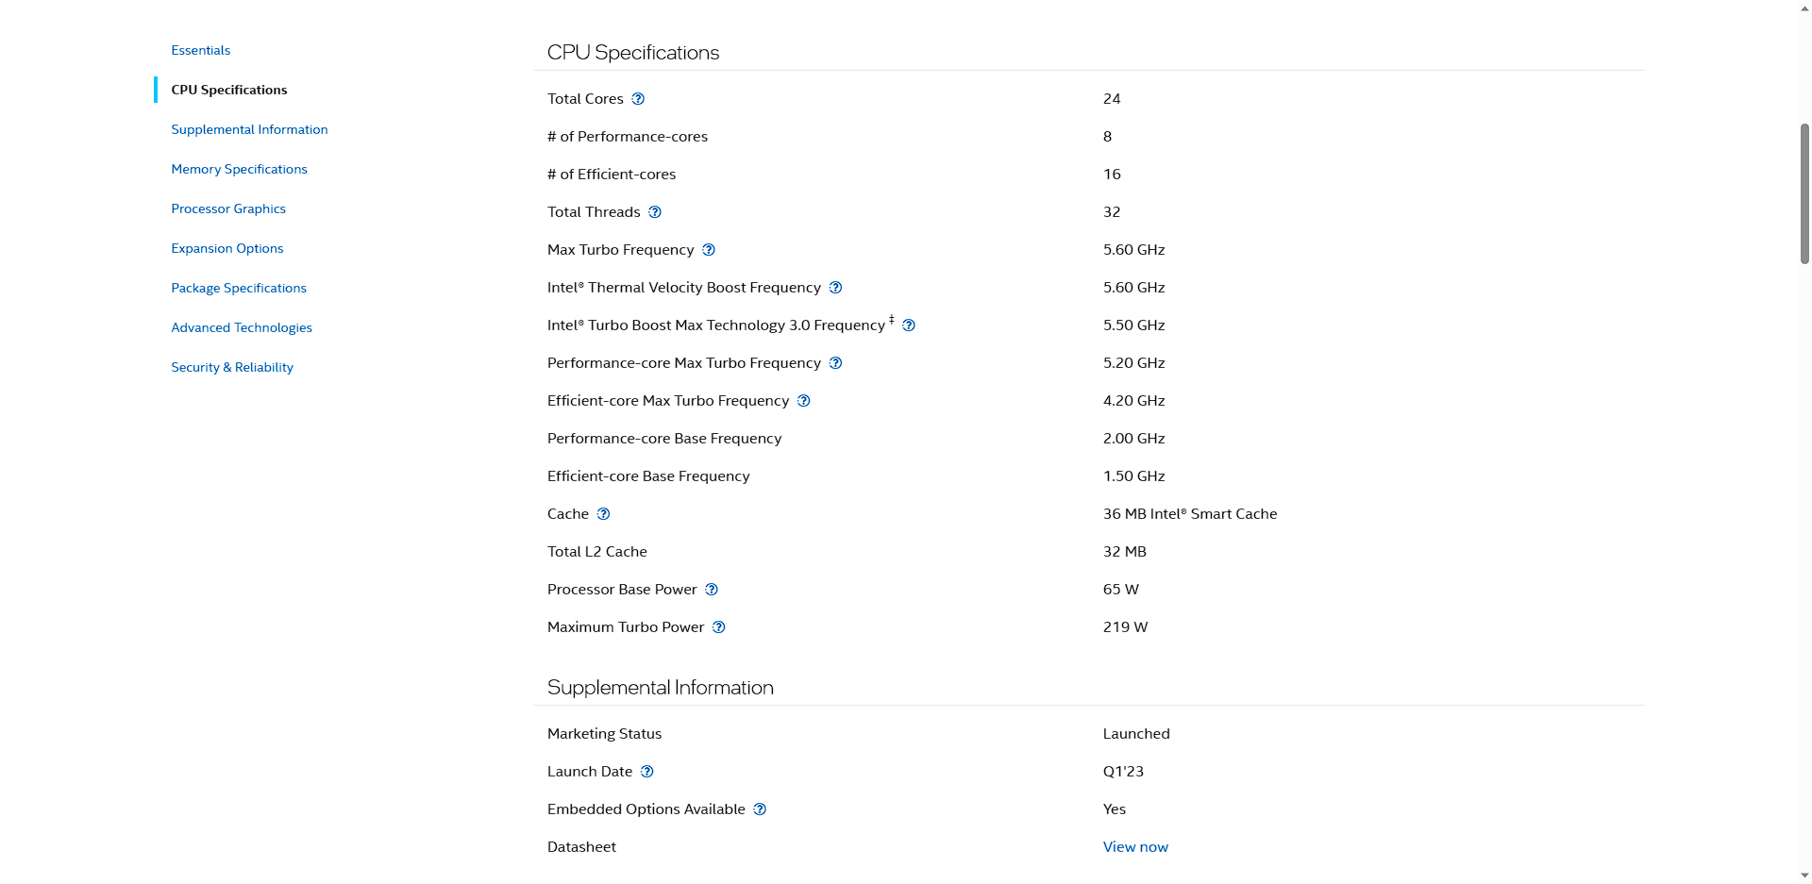Image resolution: width=1812 pixels, height=884 pixels.
Task: Click the View now datasheet link
Action: click(1135, 847)
